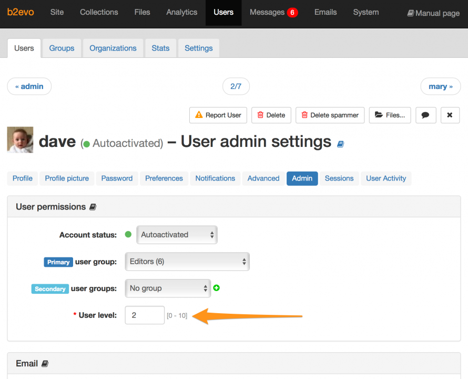Click the b2evo logo link
The height and width of the screenshot is (379, 468).
point(21,12)
